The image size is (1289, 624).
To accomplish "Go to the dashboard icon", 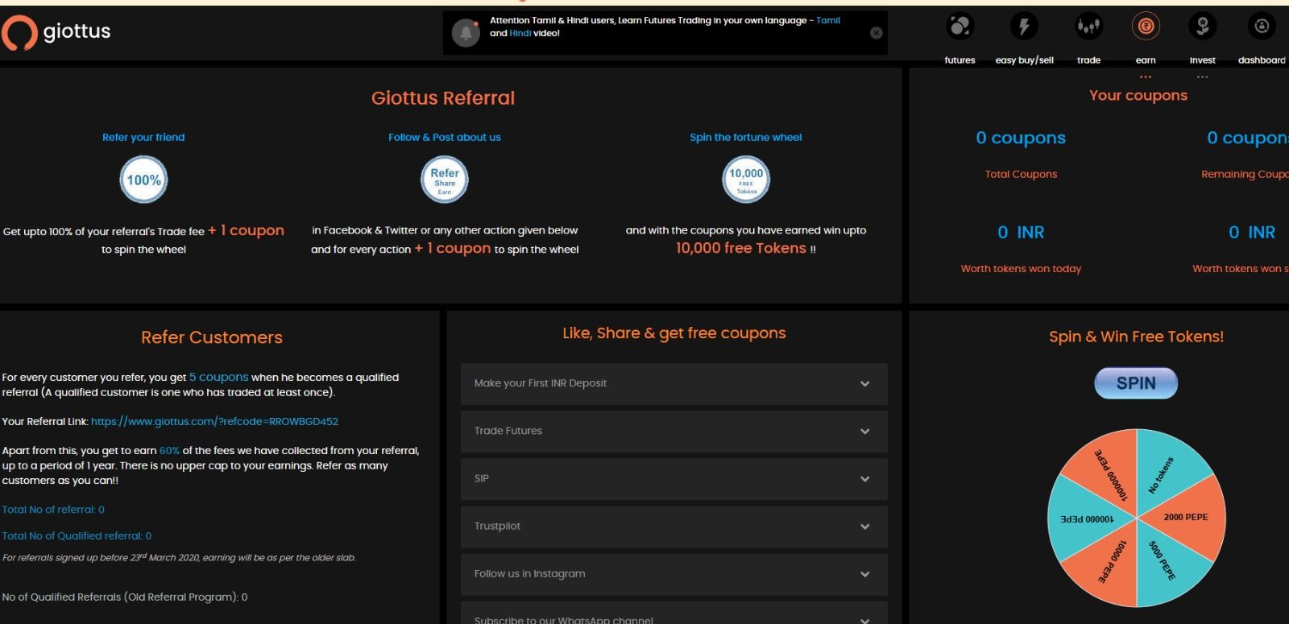I will tap(1262, 27).
